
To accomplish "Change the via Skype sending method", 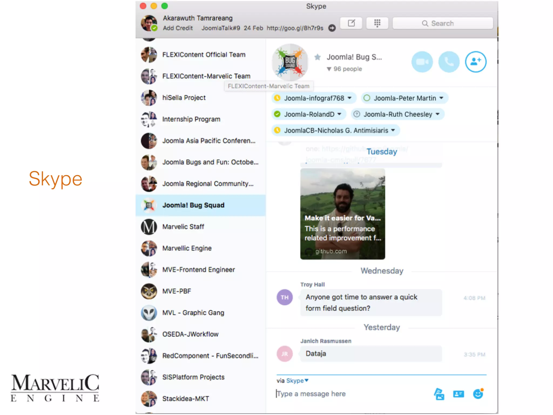I will [x=297, y=381].
